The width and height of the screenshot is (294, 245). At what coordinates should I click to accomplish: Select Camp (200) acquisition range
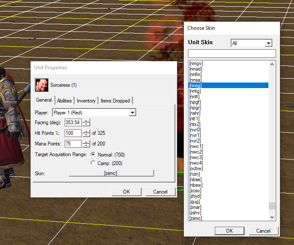(93, 163)
